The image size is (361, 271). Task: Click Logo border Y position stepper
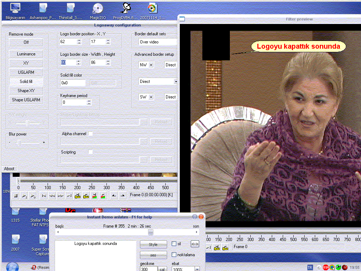[108, 42]
